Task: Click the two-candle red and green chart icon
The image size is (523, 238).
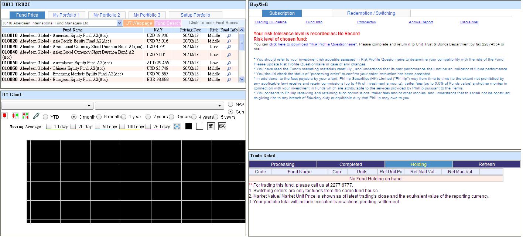Action: click(15, 116)
